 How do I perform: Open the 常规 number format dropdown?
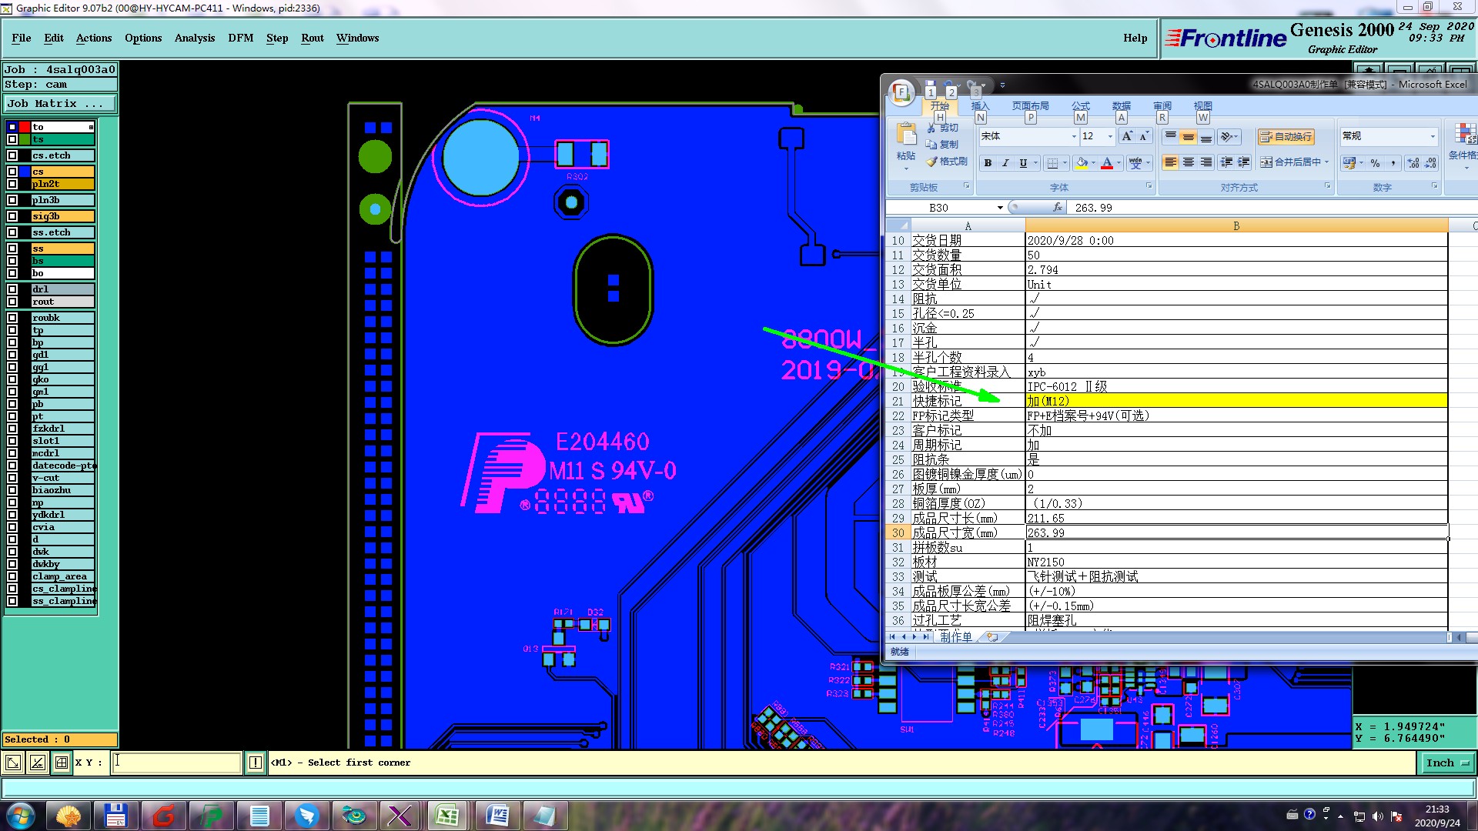click(x=1432, y=136)
